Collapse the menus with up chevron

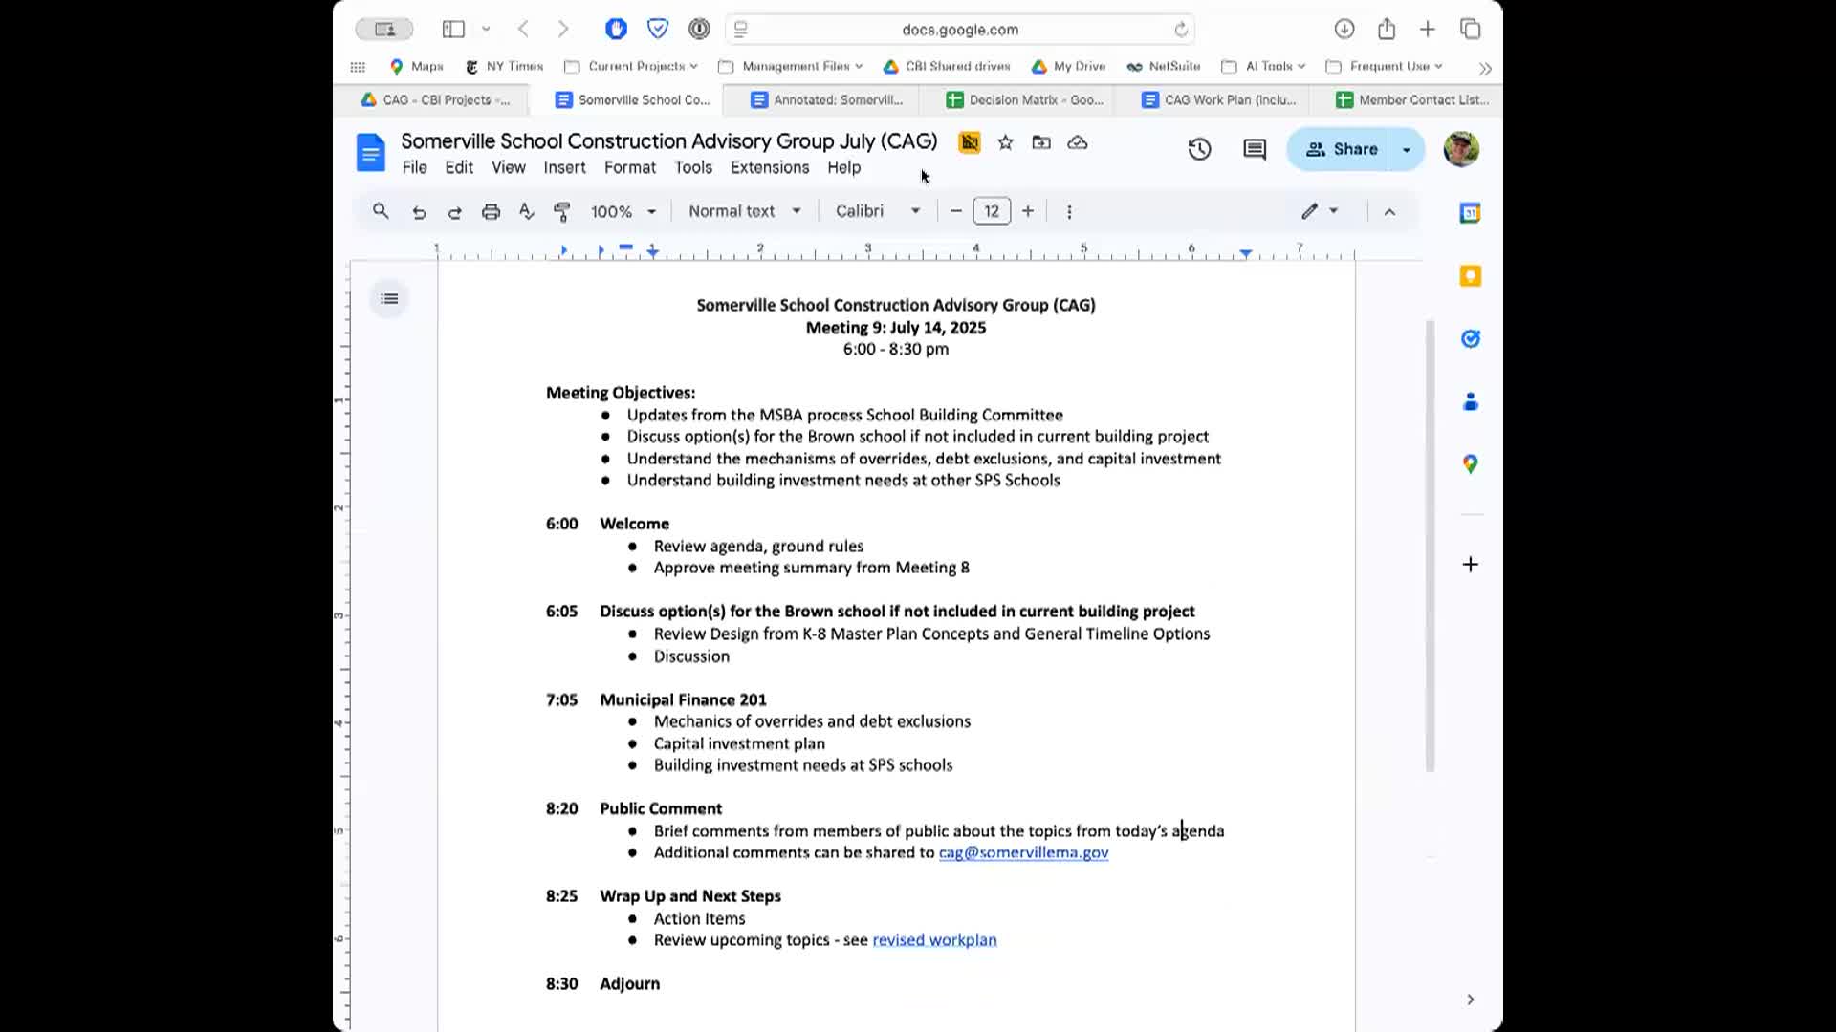(1390, 212)
